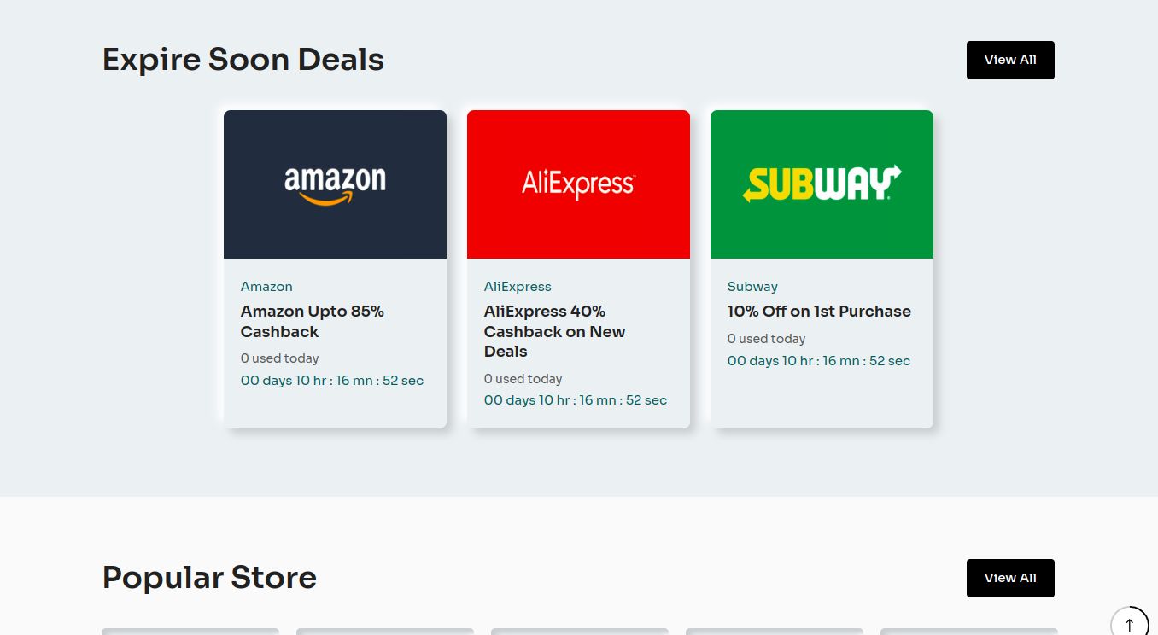This screenshot has width=1158, height=635.
Task: Click the Amazon logo image
Action: tap(334, 184)
